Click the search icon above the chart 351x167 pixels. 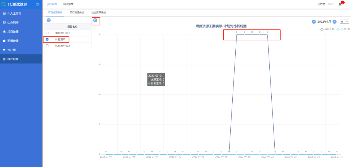pyautogui.click(x=95, y=20)
